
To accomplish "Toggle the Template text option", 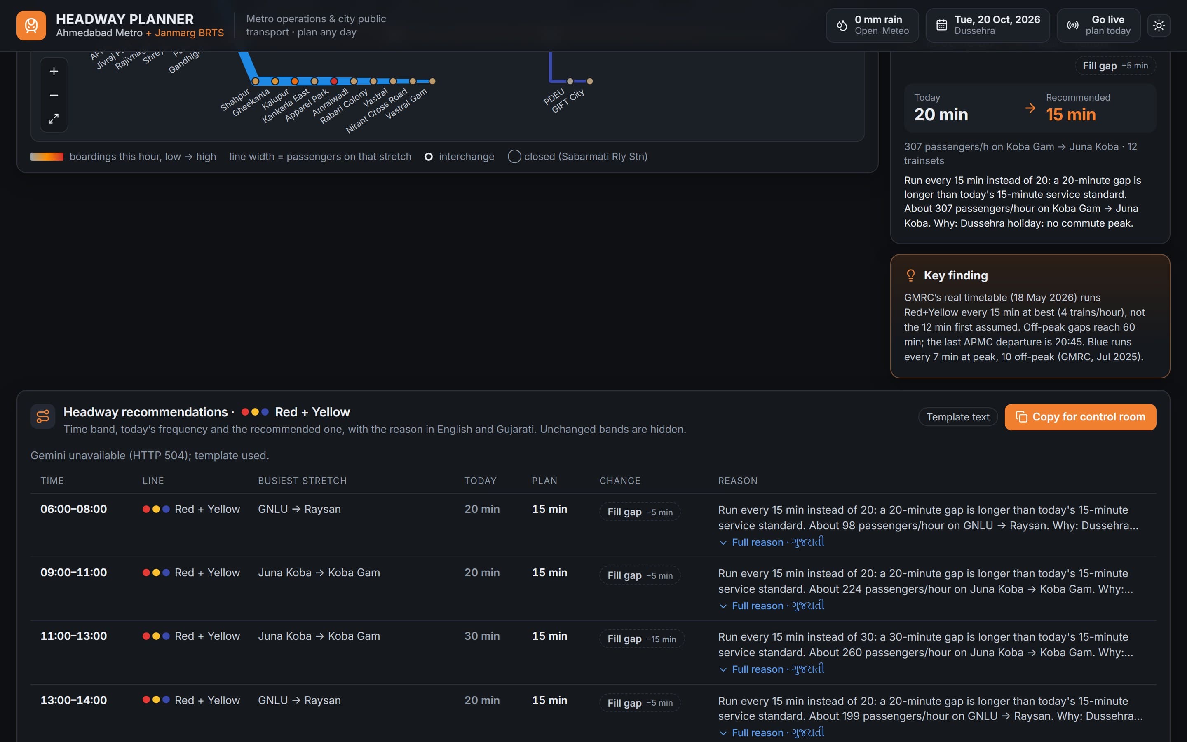I will (x=957, y=417).
